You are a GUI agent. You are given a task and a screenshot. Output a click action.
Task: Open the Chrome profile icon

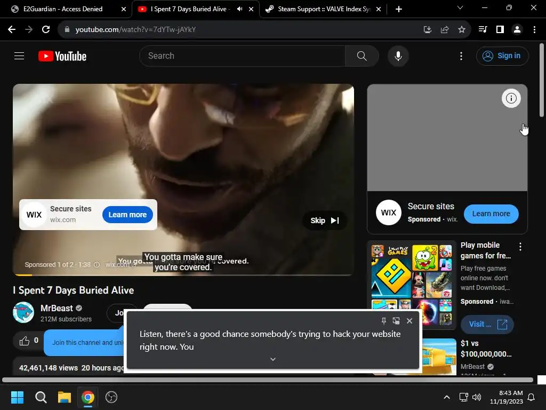pos(517,30)
